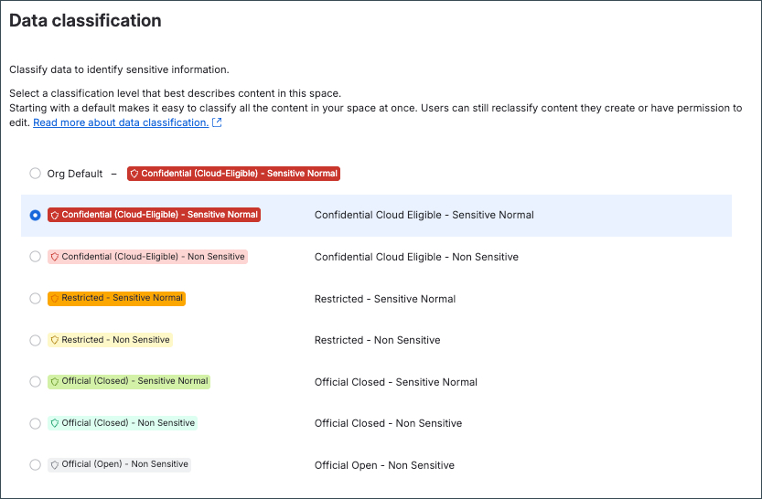Click shield icon on yellow Restricted Non Sensitive badge
The width and height of the screenshot is (762, 499).
point(55,340)
